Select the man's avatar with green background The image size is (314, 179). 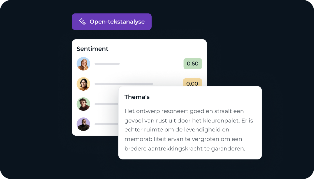(83, 104)
